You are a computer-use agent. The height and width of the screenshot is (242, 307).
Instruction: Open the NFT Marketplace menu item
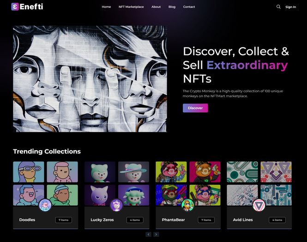(131, 7)
